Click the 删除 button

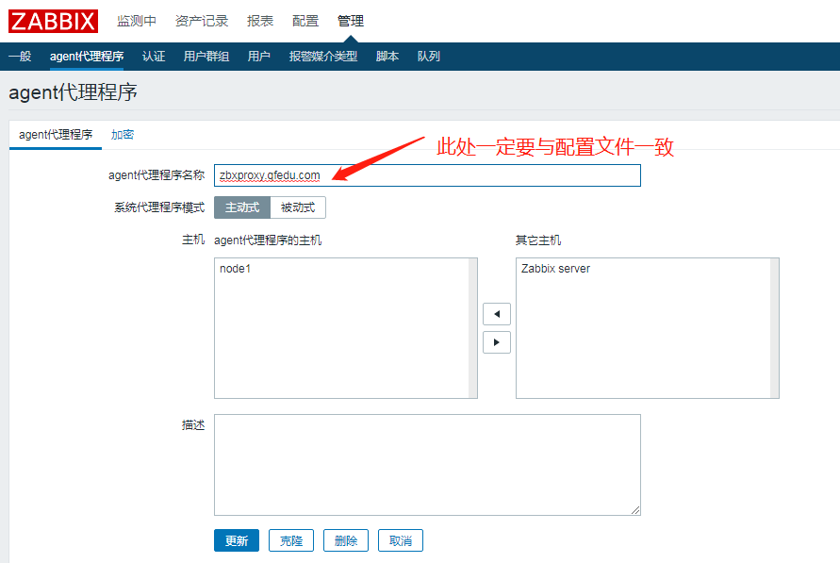[346, 540]
